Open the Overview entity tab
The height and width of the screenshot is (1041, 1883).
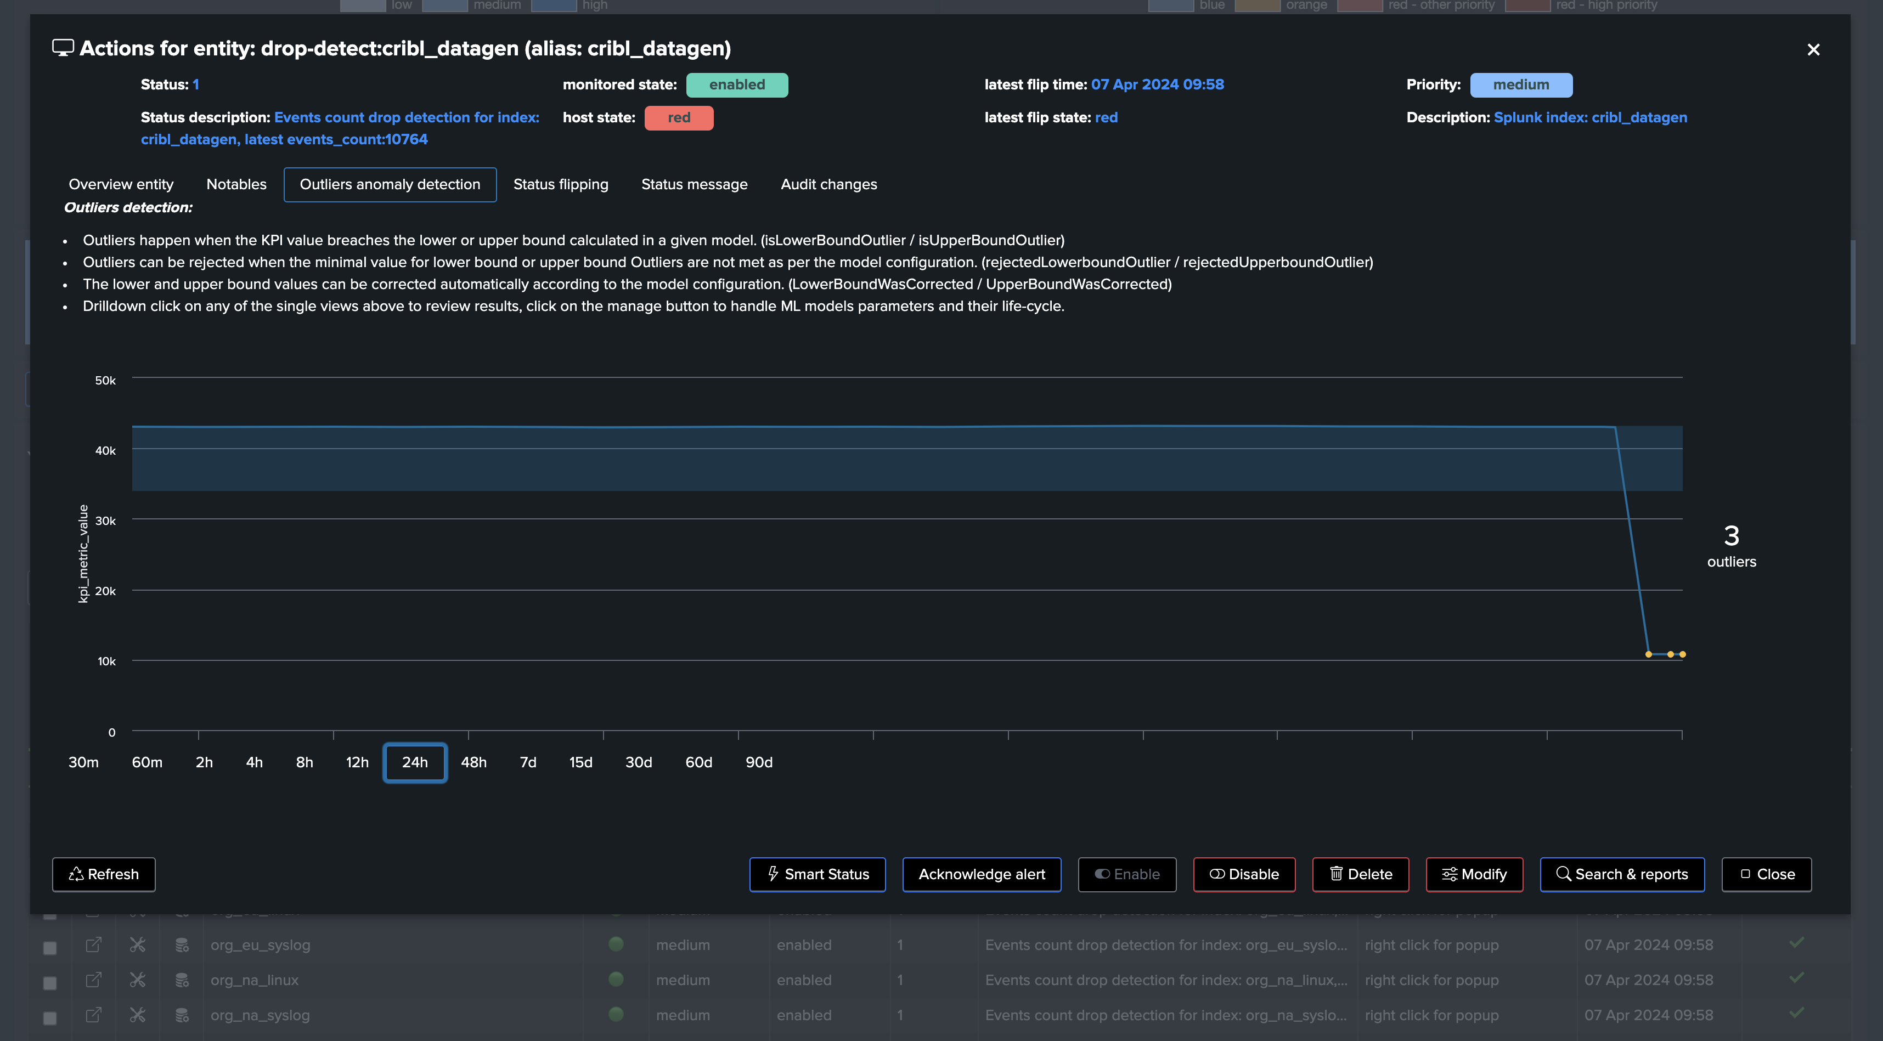(121, 184)
